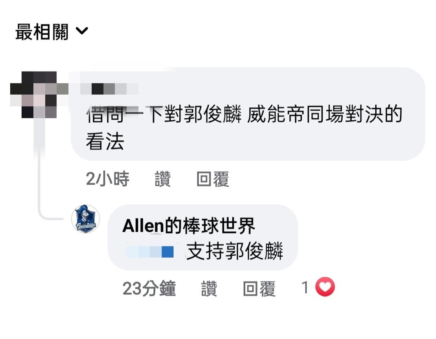Viewport: 436px width, 339px height.
Task: Like the comment posted 2小時 ago
Action: click(x=163, y=179)
